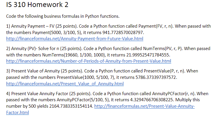Viewport: 218px width, 119px height.
Task: Click '4) Present Value Annuity Factor' title
Action: click(x=37, y=94)
